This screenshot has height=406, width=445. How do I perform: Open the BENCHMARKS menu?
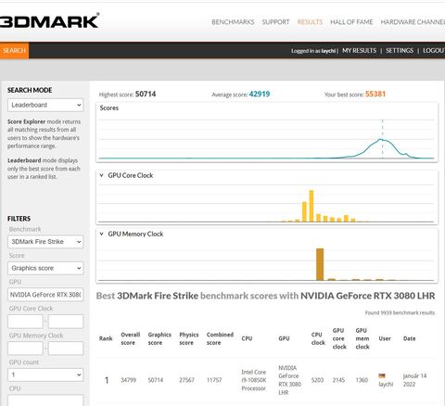click(233, 22)
